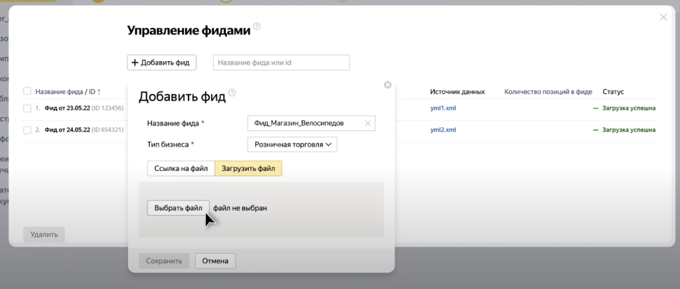The height and width of the screenshot is (289, 680).
Task: Clear the feed name with the x icon
Action: tap(367, 123)
